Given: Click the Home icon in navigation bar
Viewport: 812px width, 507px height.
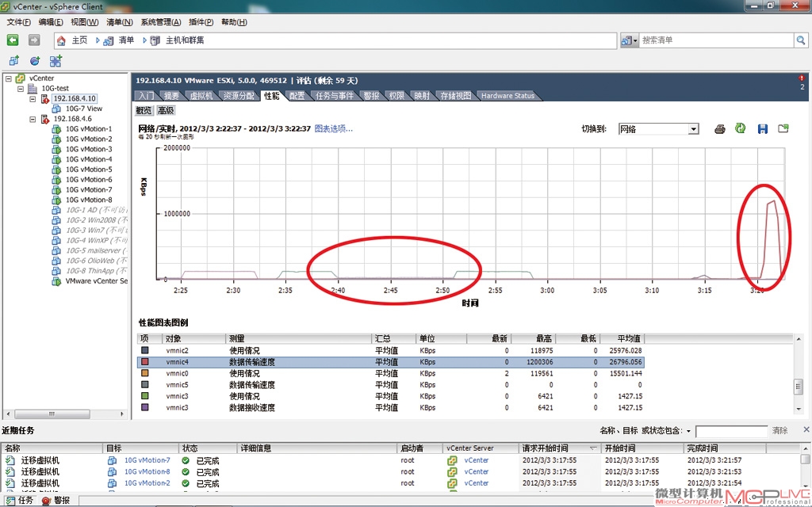Looking at the screenshot, I should click(x=61, y=40).
